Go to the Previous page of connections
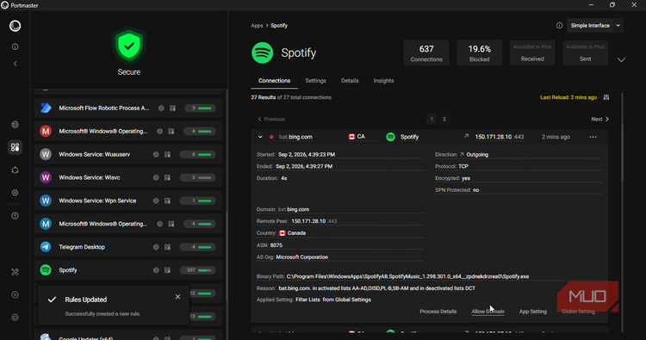 coord(271,119)
